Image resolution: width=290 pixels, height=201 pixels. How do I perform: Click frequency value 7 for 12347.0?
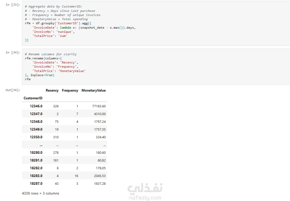click(77, 114)
